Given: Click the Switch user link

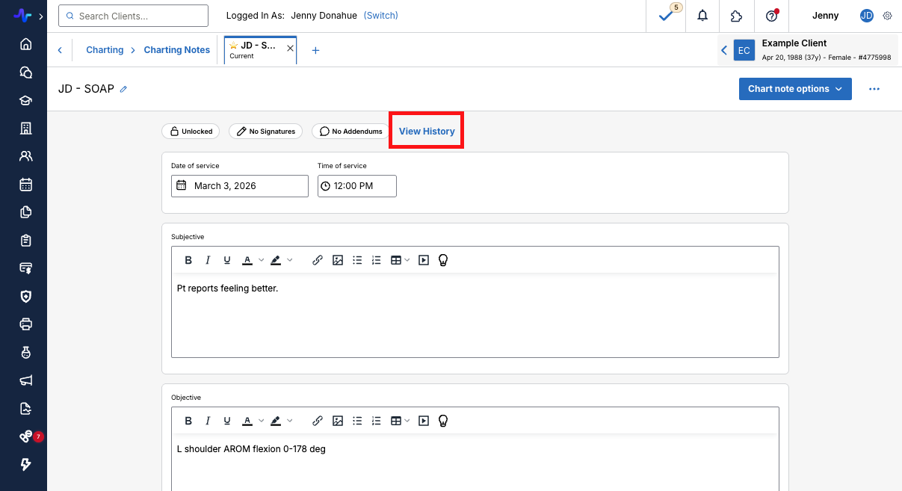Looking at the screenshot, I should pos(381,16).
